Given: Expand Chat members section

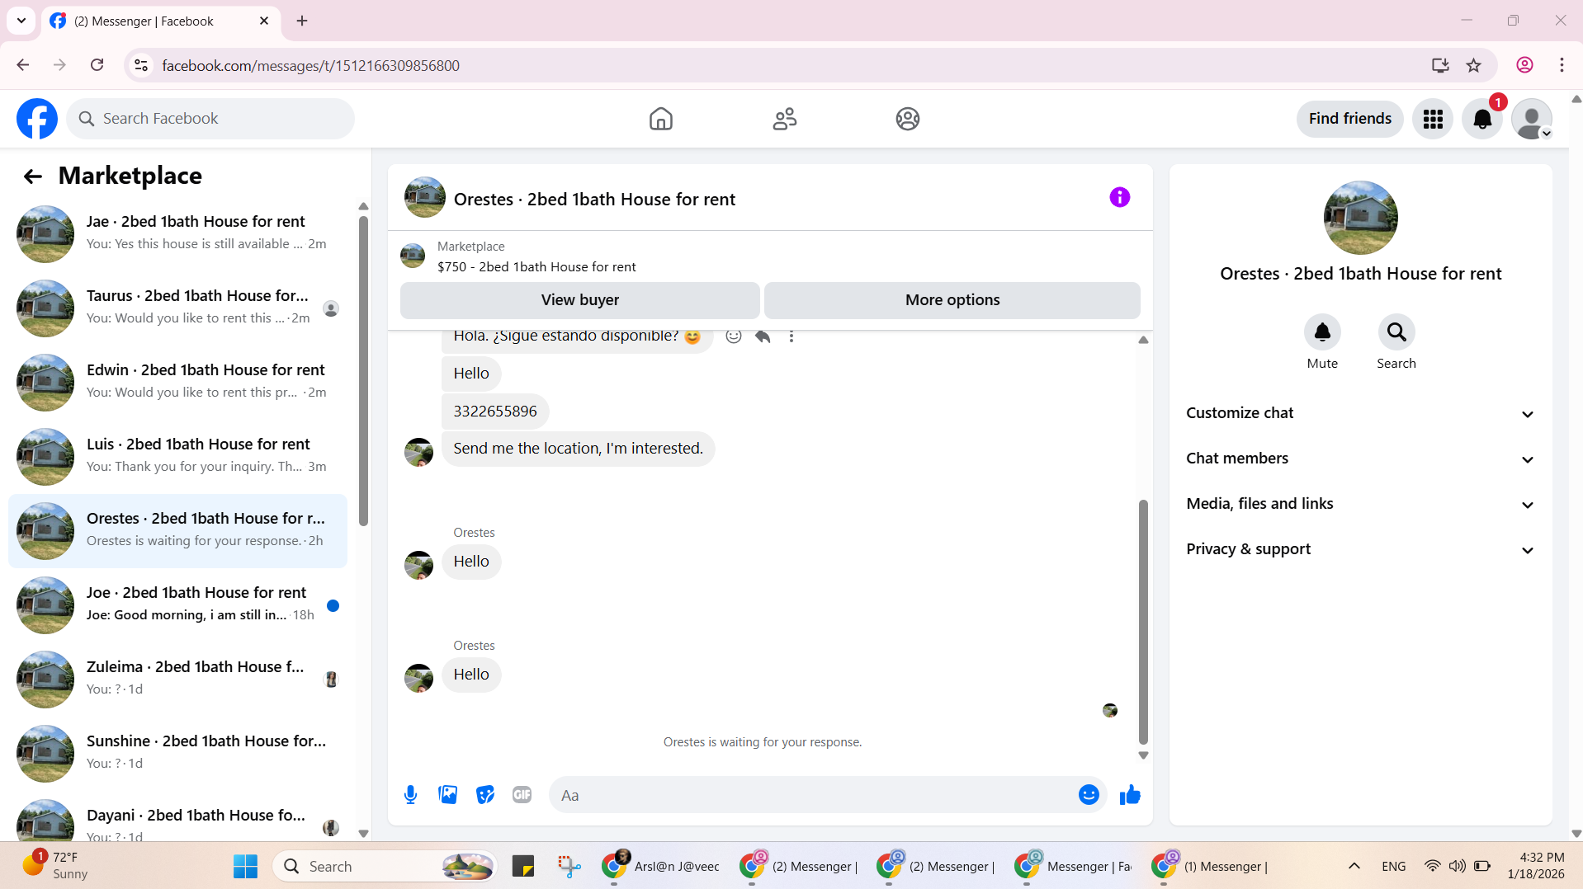Looking at the screenshot, I should [1360, 459].
